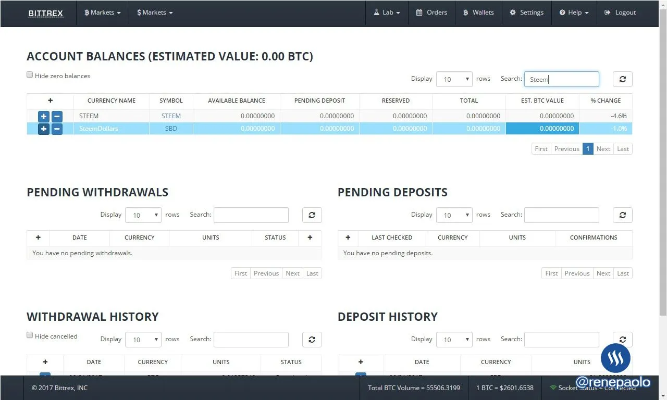Open the SBD symbol link
Viewport: 667px width, 400px height.
pos(171,129)
